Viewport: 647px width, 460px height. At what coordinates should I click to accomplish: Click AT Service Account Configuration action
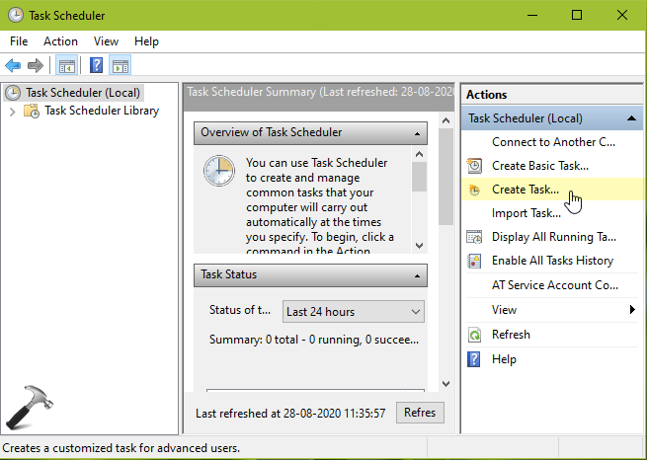555,285
